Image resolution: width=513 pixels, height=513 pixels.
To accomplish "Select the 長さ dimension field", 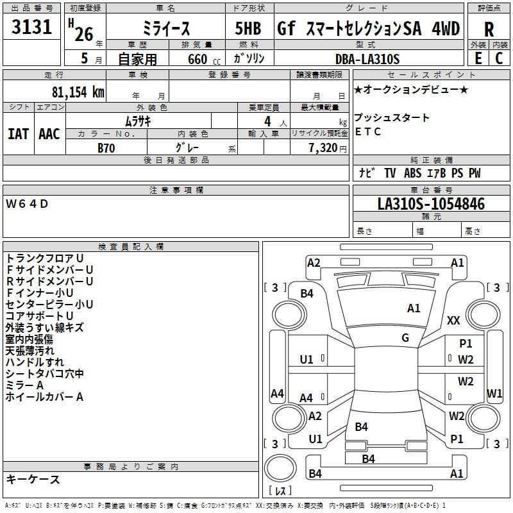I will tap(382, 230).
